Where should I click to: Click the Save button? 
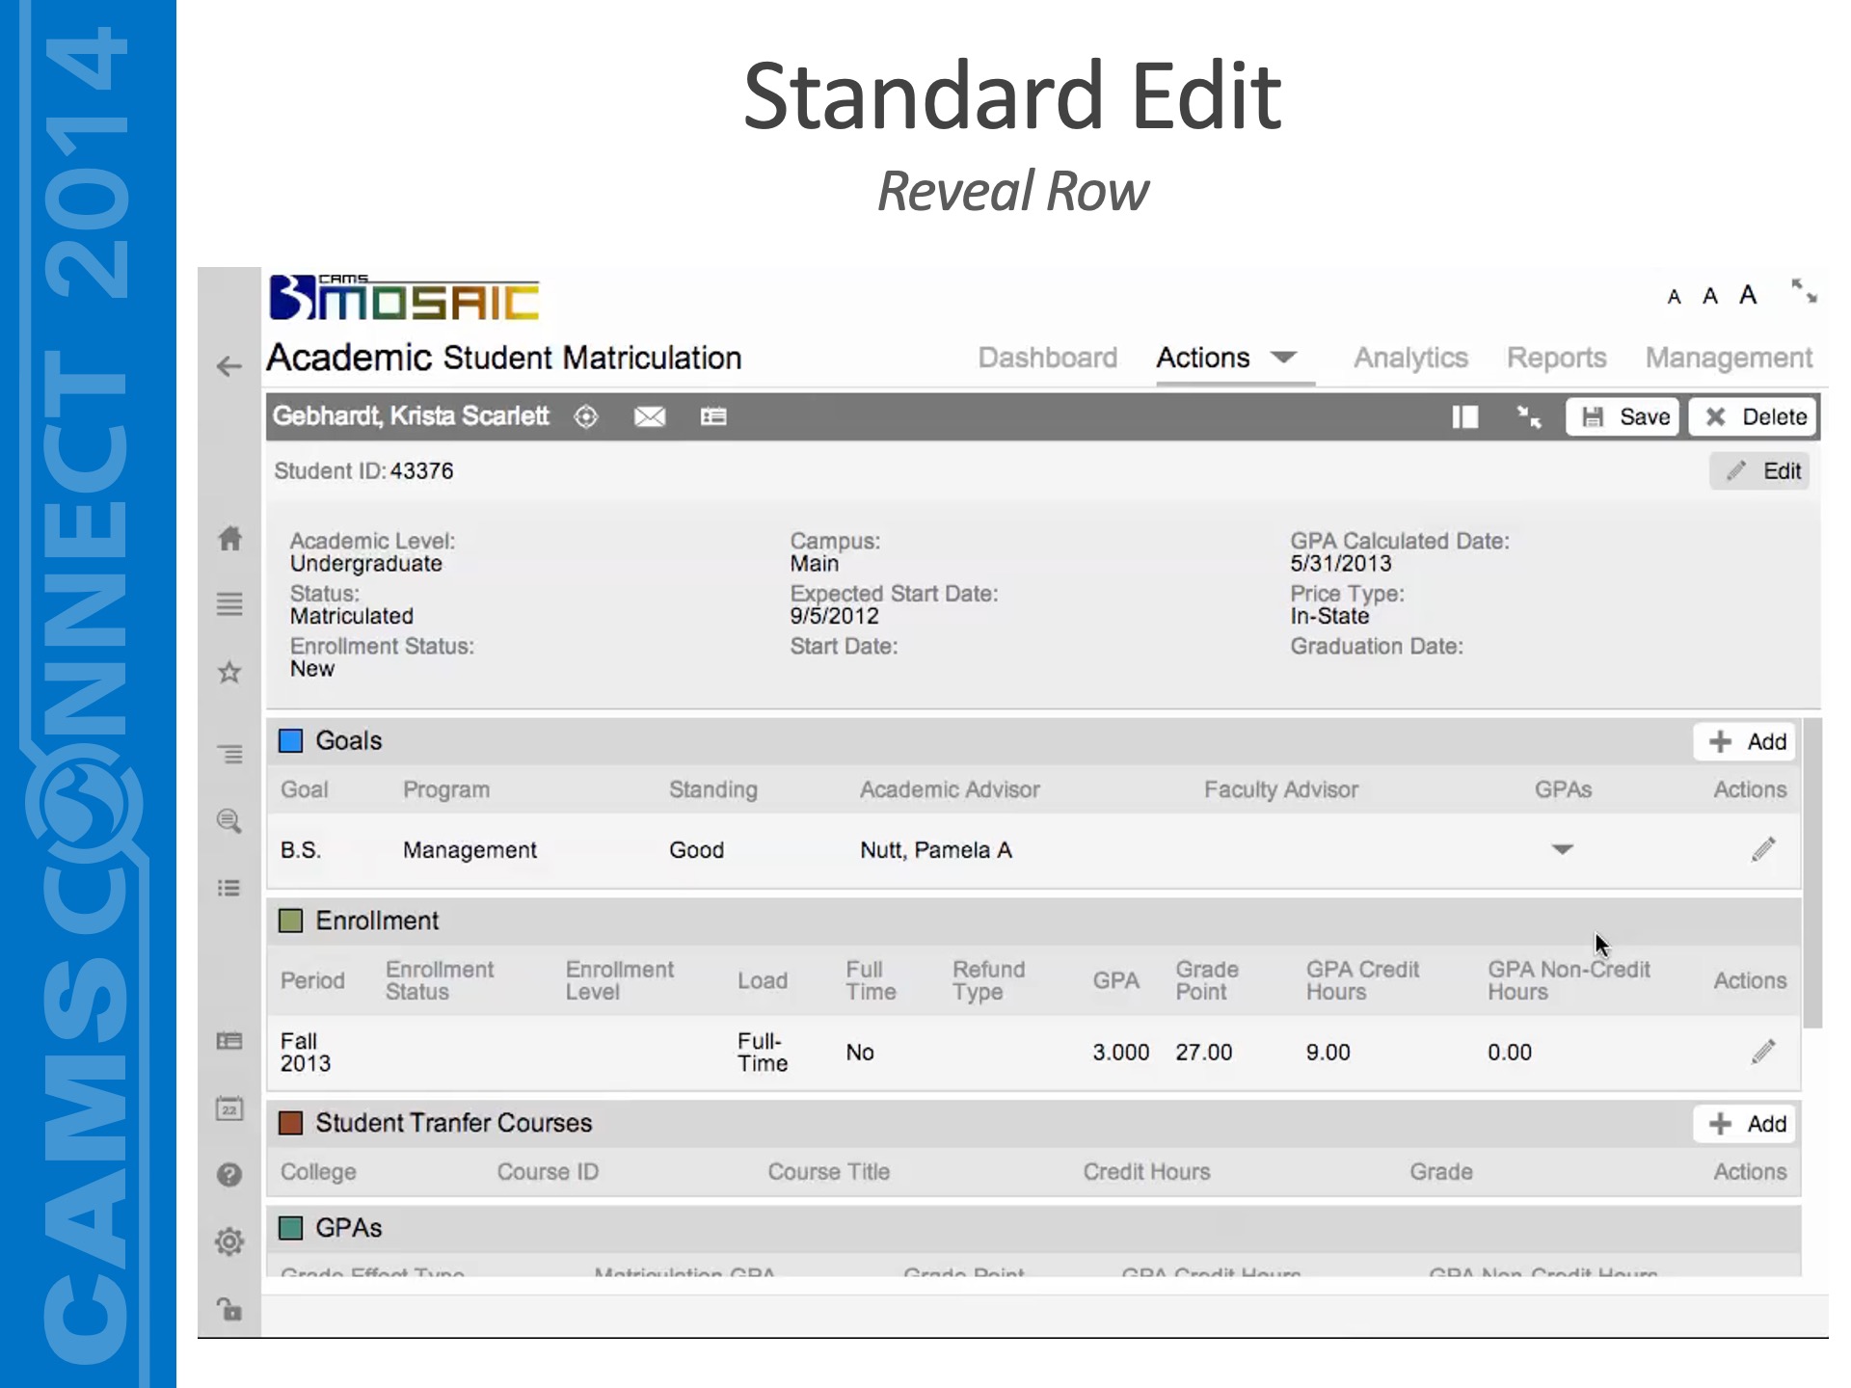1623,416
